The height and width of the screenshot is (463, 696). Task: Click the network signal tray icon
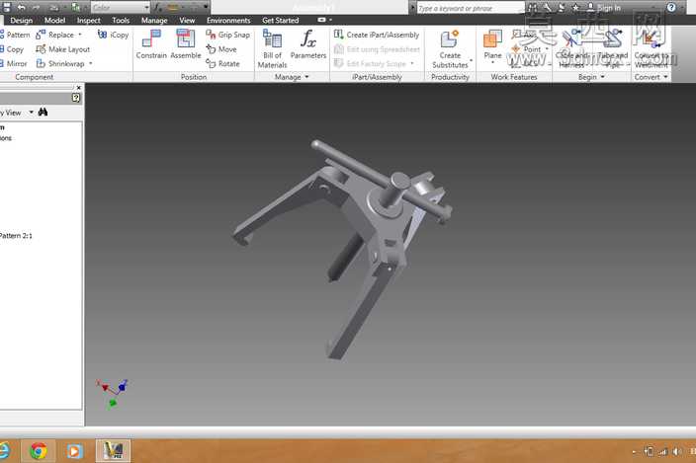coord(663,451)
